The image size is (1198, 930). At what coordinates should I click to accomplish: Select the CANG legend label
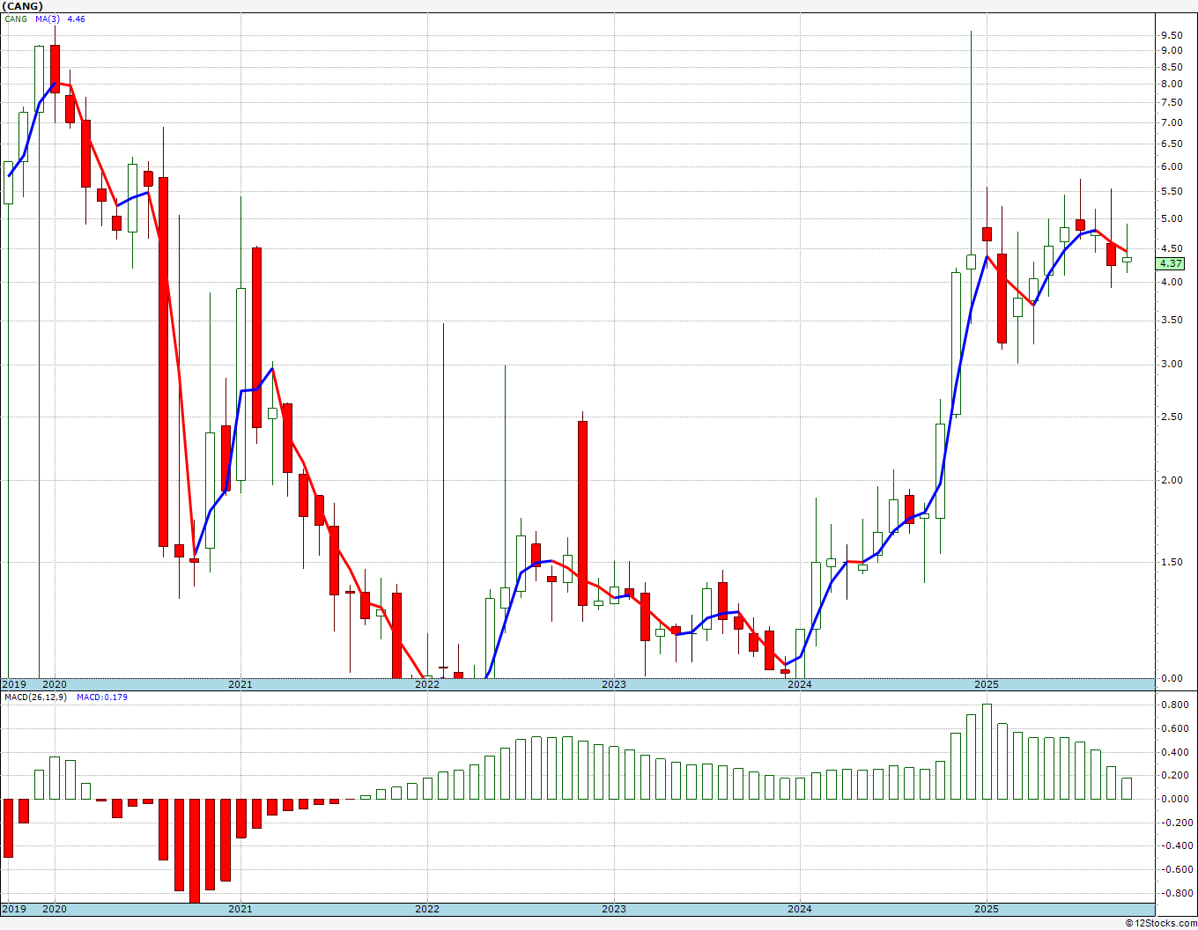[x=16, y=18]
